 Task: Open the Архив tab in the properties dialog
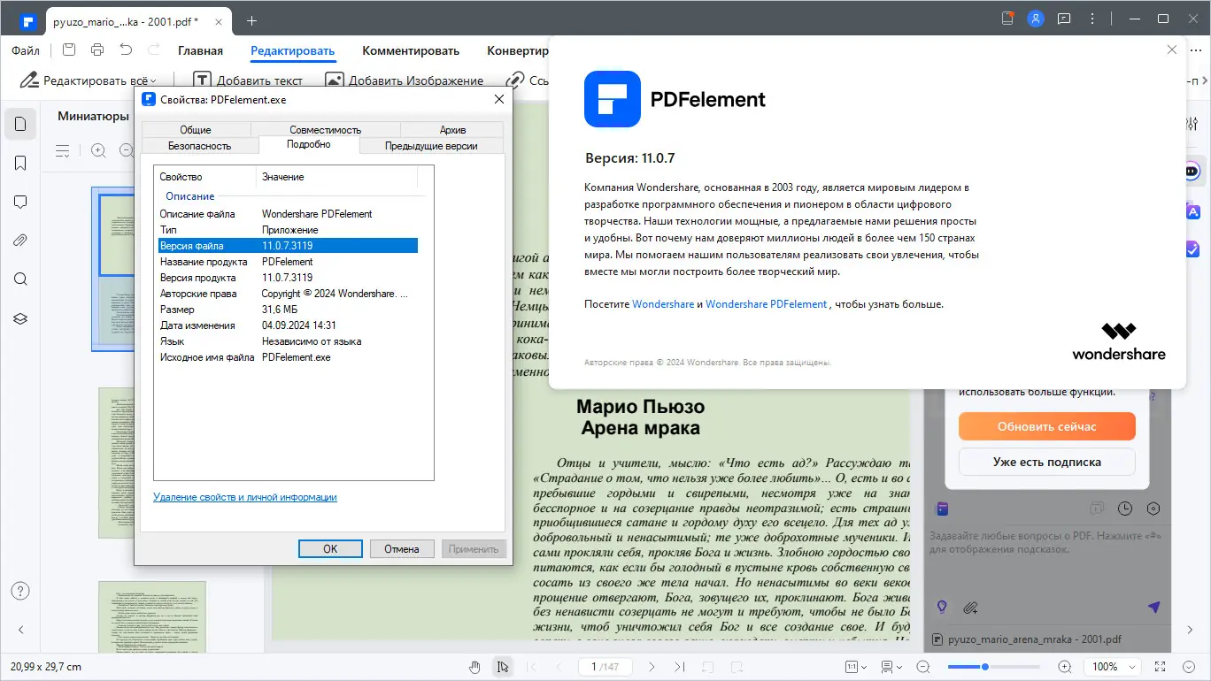(x=452, y=130)
